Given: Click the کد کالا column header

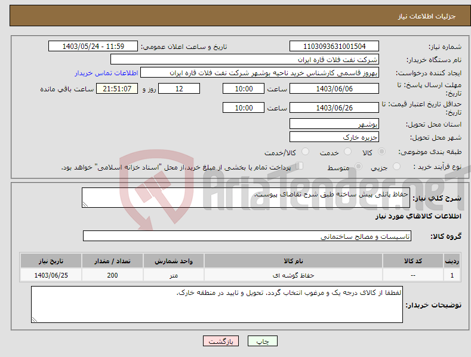Looking at the screenshot, I should click(413, 261).
